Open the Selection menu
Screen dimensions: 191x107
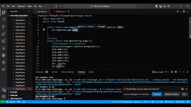pyautogui.click(x=21, y=6)
